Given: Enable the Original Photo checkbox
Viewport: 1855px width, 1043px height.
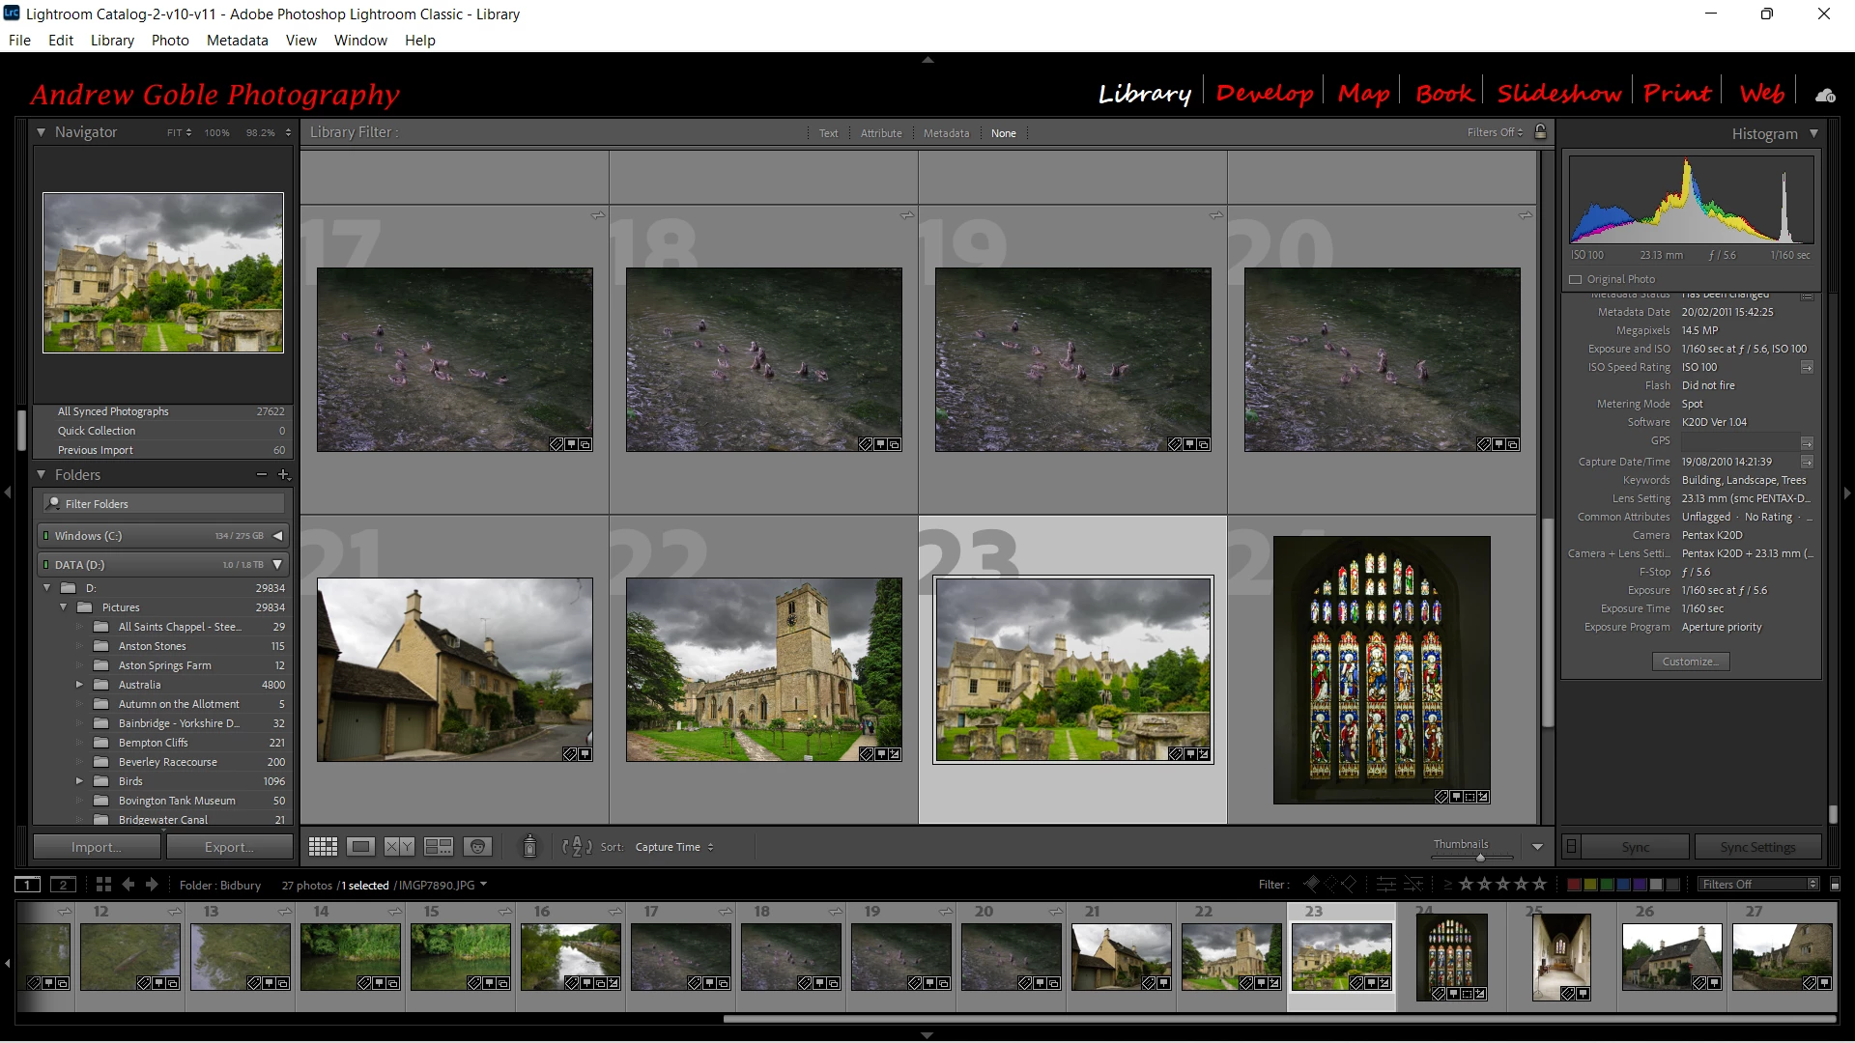Looking at the screenshot, I should (x=1576, y=279).
